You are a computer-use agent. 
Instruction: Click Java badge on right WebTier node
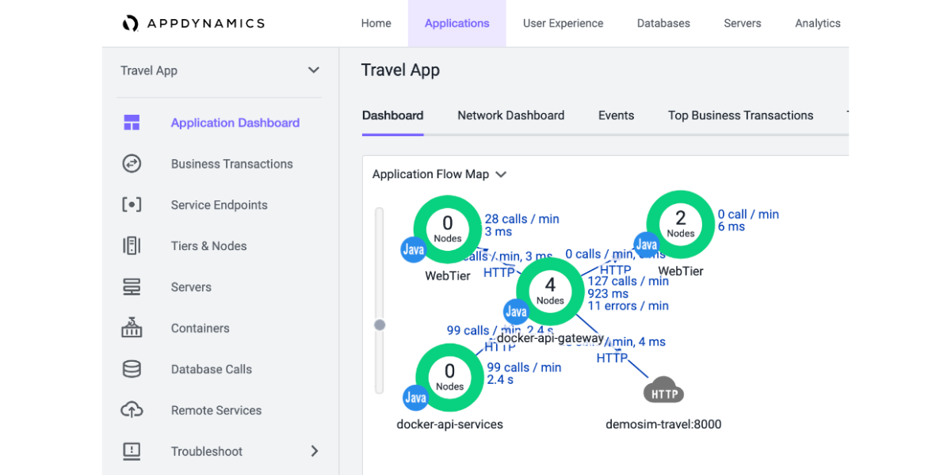(x=647, y=245)
